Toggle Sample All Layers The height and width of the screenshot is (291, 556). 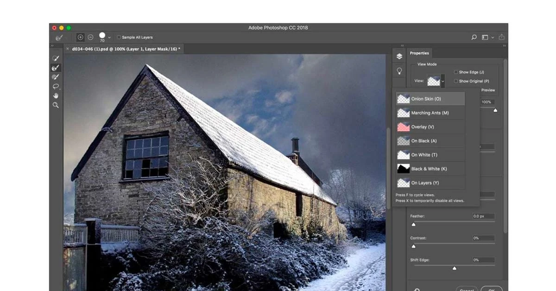click(119, 37)
